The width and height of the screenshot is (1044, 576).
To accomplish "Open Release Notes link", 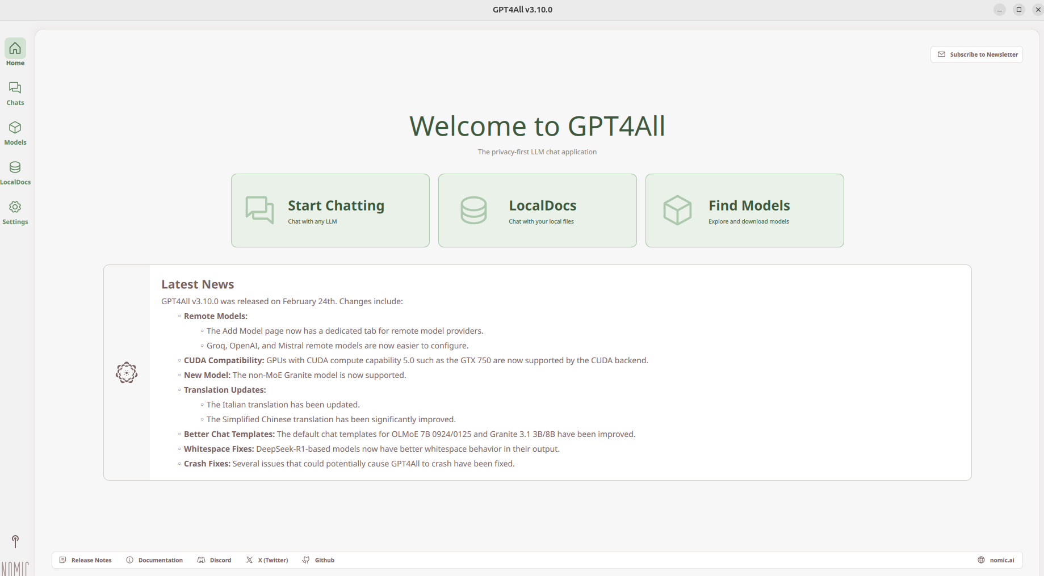I will click(x=86, y=560).
